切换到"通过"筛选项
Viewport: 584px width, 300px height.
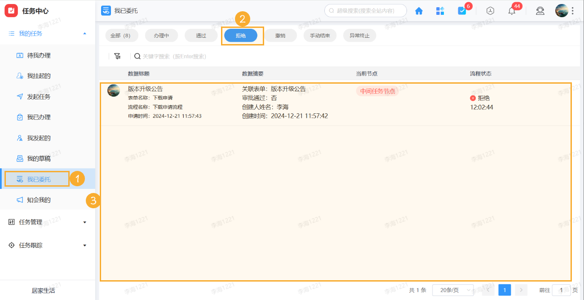click(201, 35)
